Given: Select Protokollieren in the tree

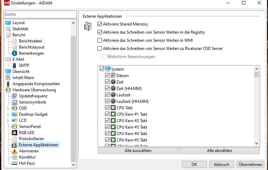Looking at the screenshot, I should tap(32, 139).
